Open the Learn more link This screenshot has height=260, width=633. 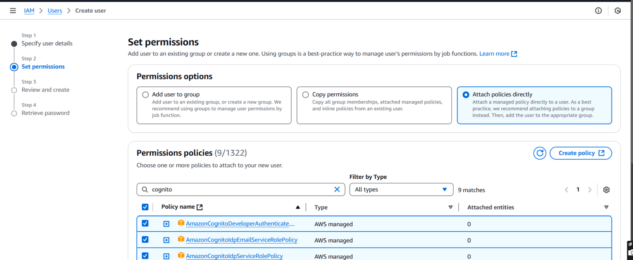(x=495, y=53)
